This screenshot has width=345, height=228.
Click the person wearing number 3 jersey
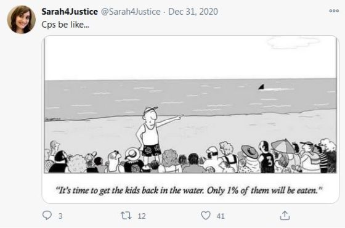click(266, 157)
